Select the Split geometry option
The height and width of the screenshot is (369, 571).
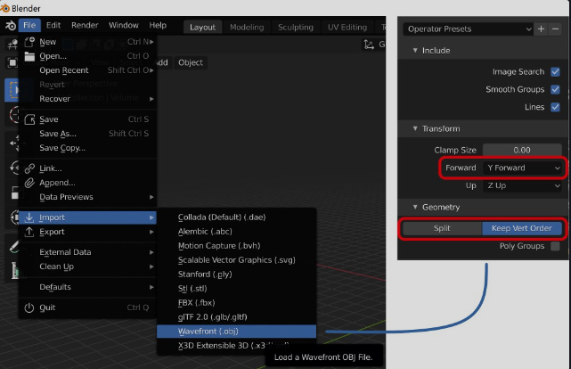coord(442,228)
